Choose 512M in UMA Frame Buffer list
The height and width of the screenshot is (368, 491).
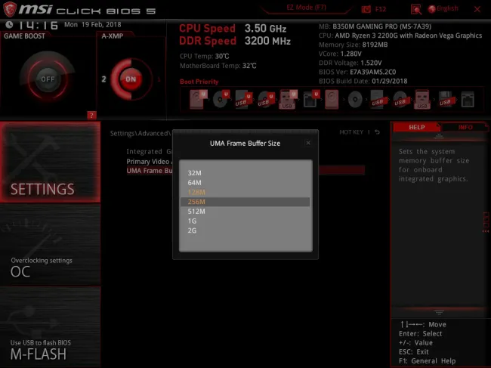pos(196,212)
